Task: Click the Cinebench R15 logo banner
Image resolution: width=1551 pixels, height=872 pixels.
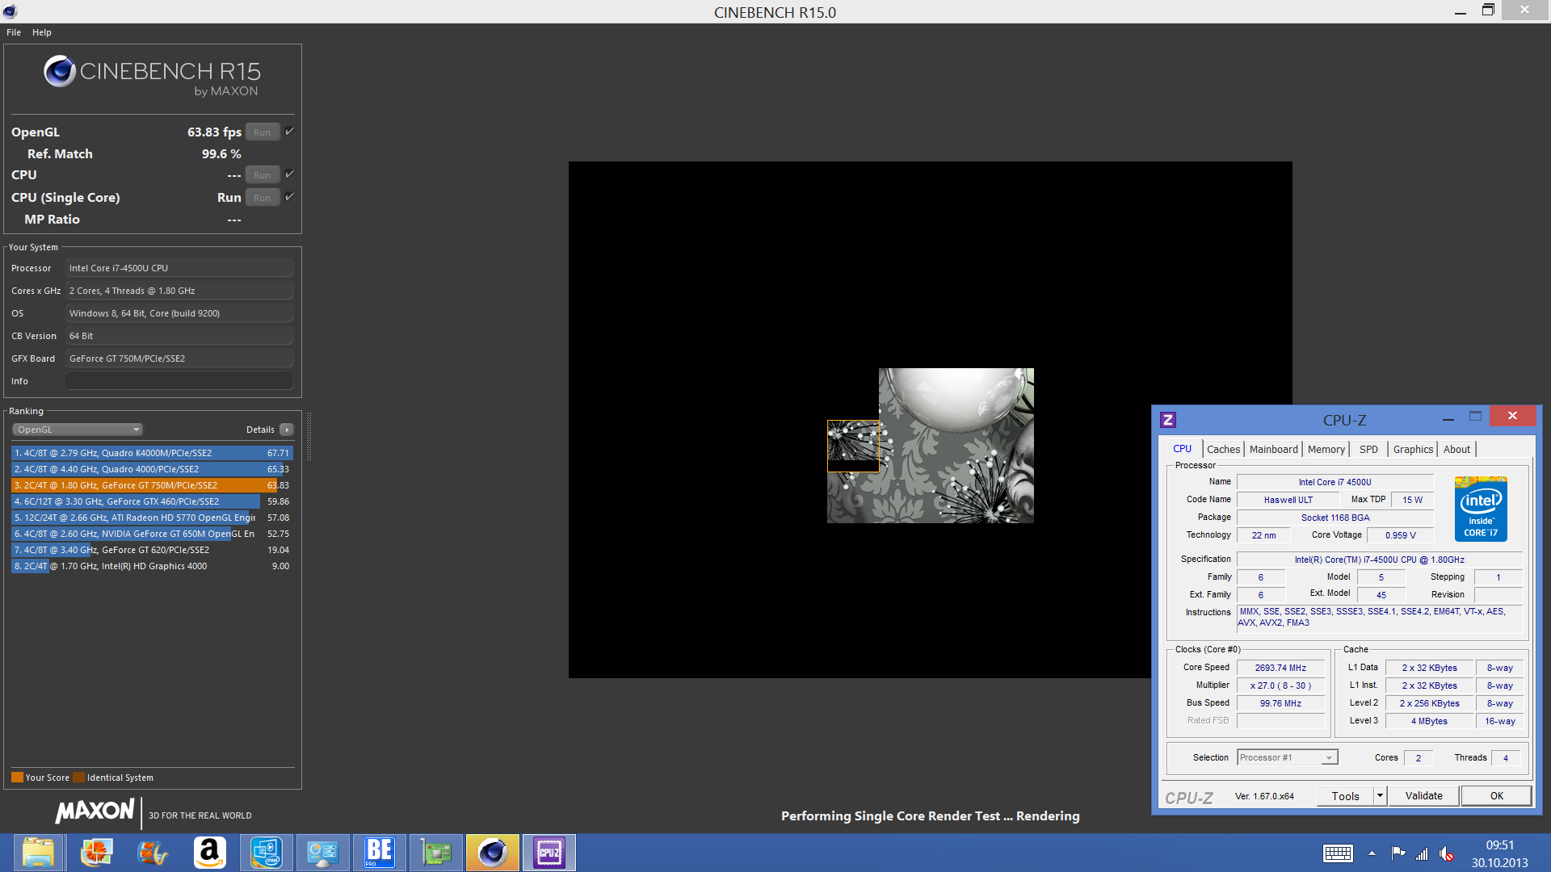Action: tap(152, 77)
